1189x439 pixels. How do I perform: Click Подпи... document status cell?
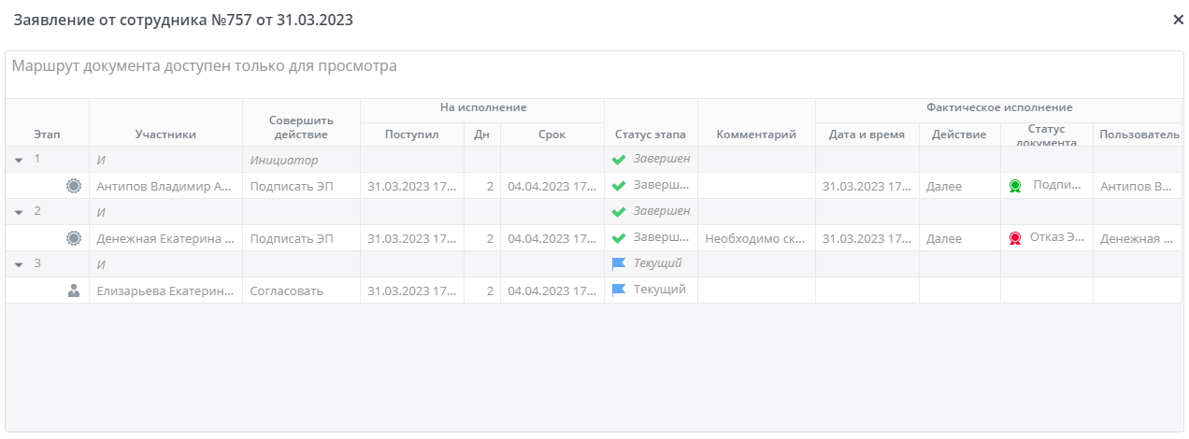point(1047,186)
